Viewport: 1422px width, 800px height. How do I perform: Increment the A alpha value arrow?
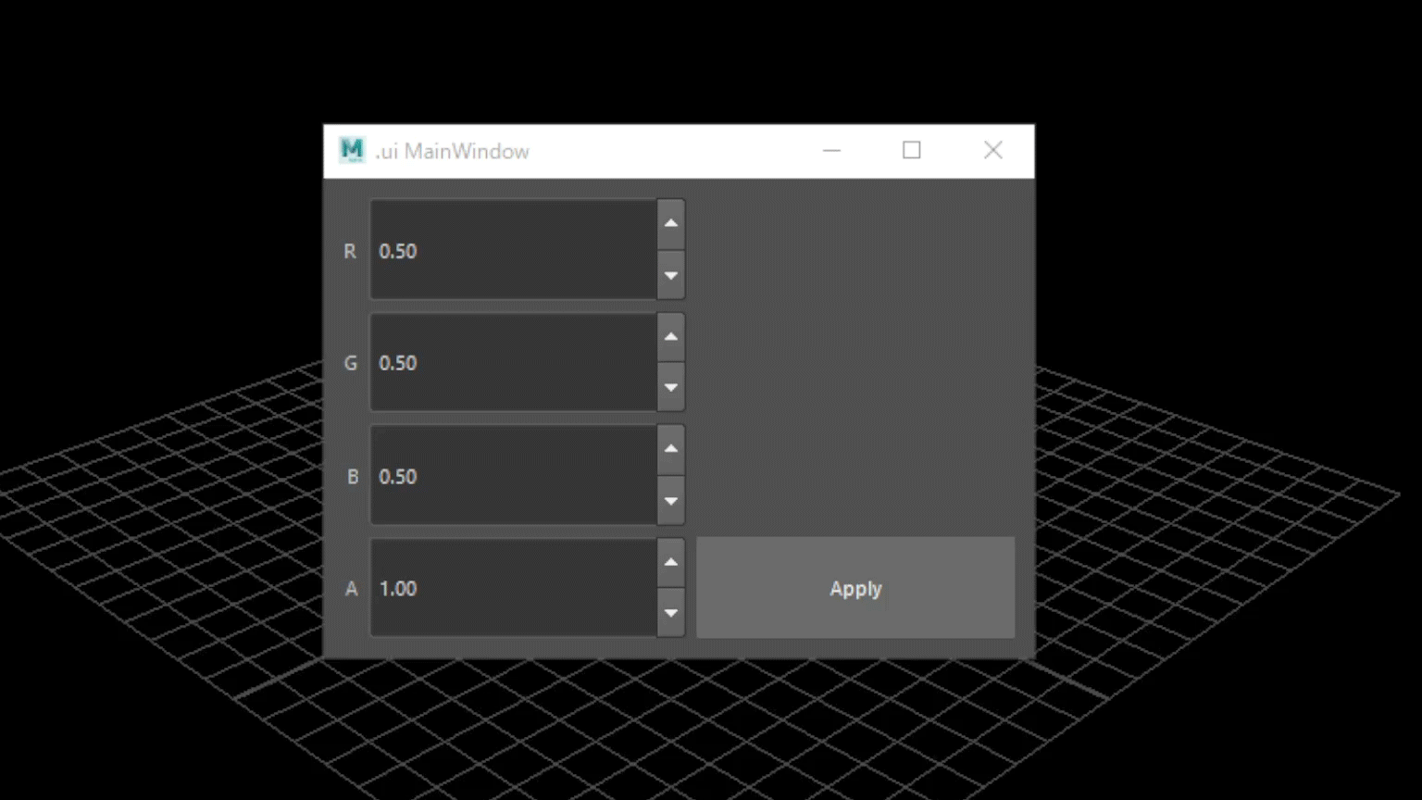671,562
